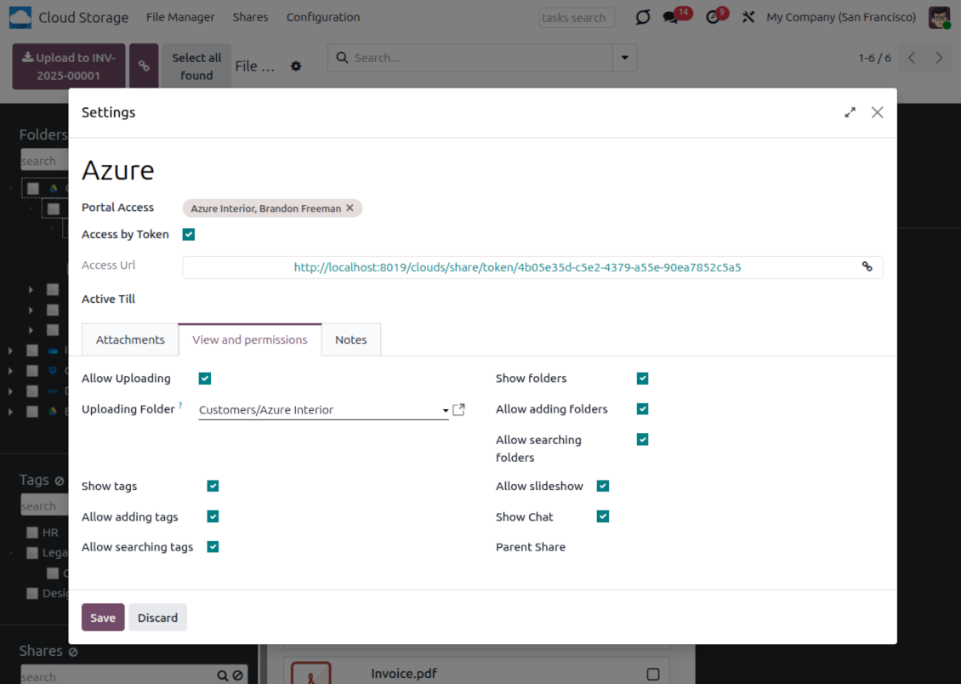961x684 pixels.
Task: Switch to the Attachments tab
Action: pyautogui.click(x=130, y=339)
